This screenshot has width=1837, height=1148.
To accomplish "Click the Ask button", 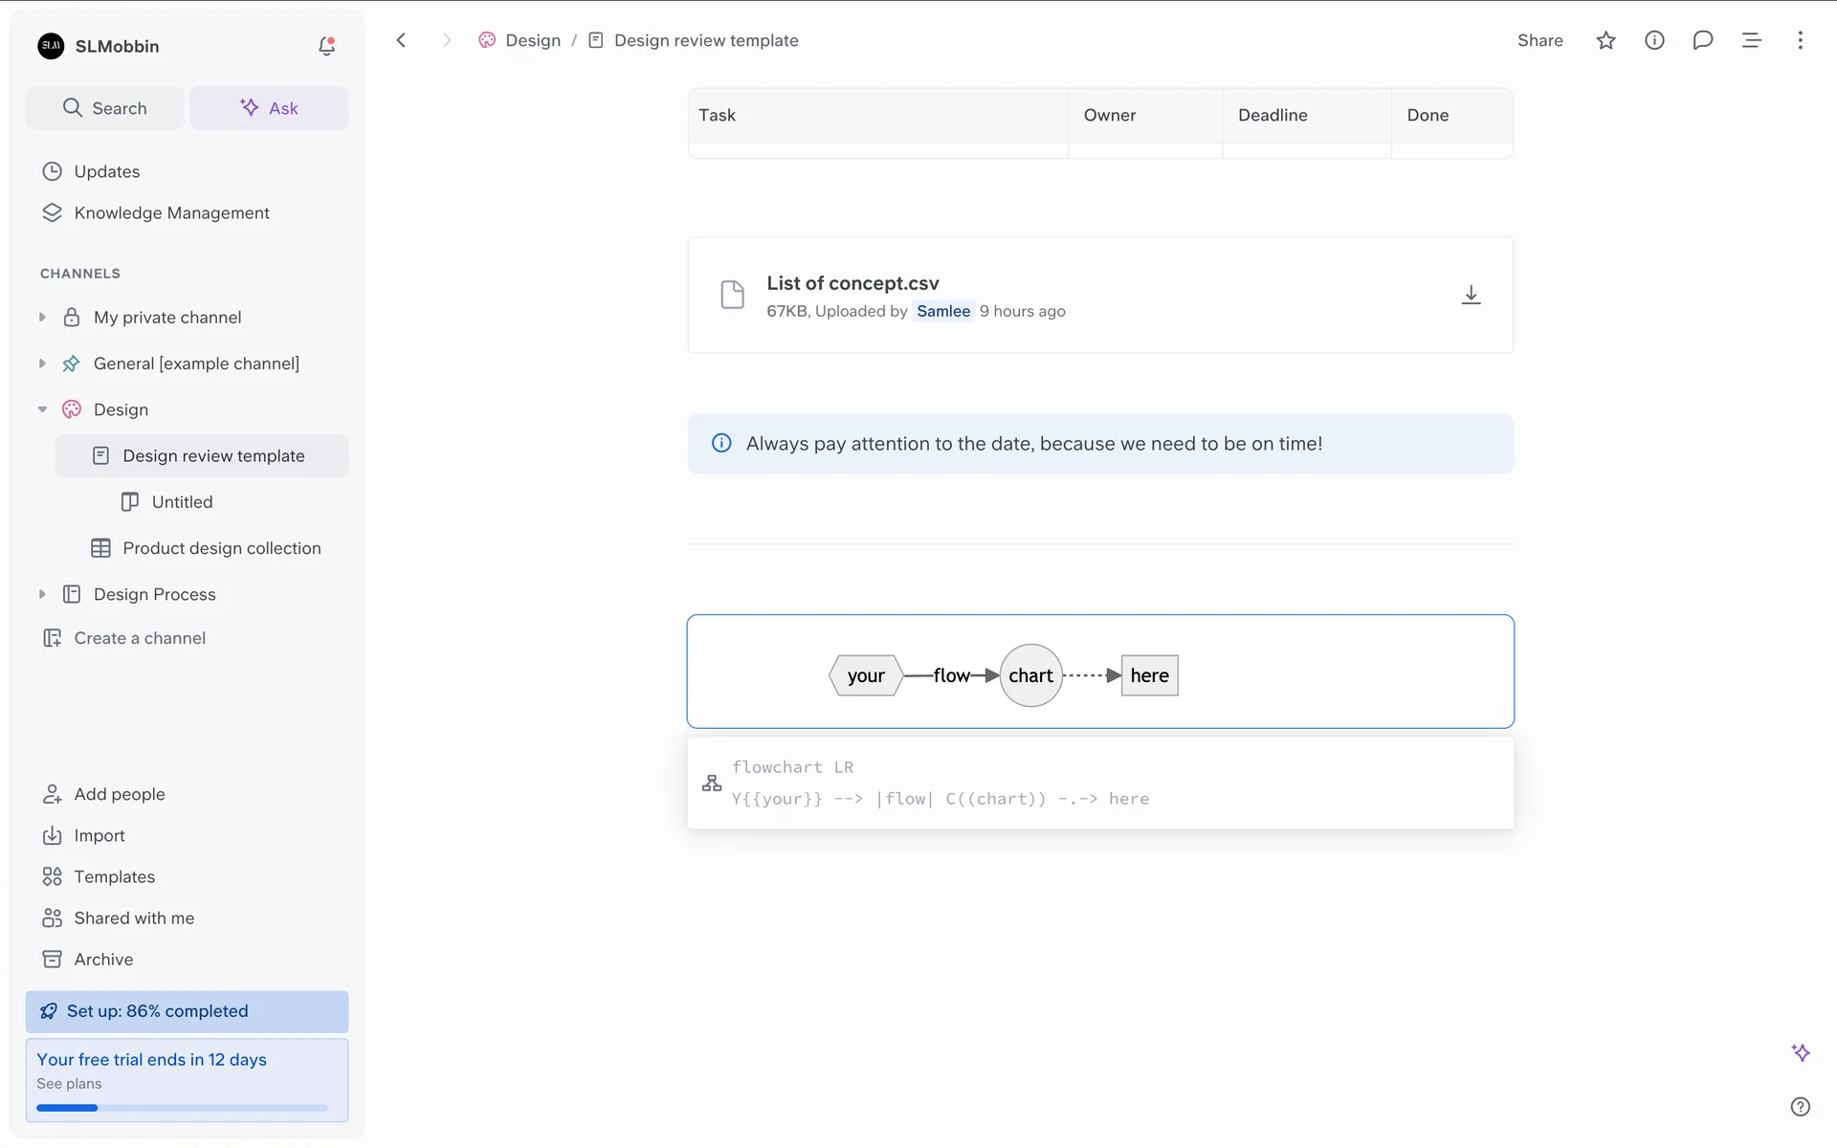I will point(269,108).
